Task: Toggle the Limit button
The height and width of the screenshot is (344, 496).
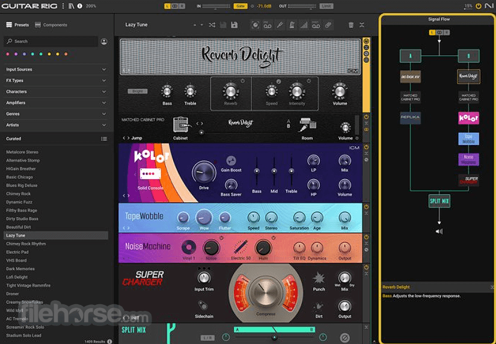Action: click(x=326, y=6)
